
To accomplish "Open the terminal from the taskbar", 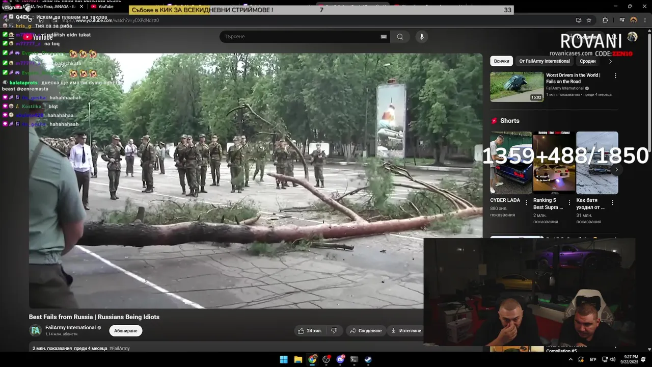I will [354, 359].
